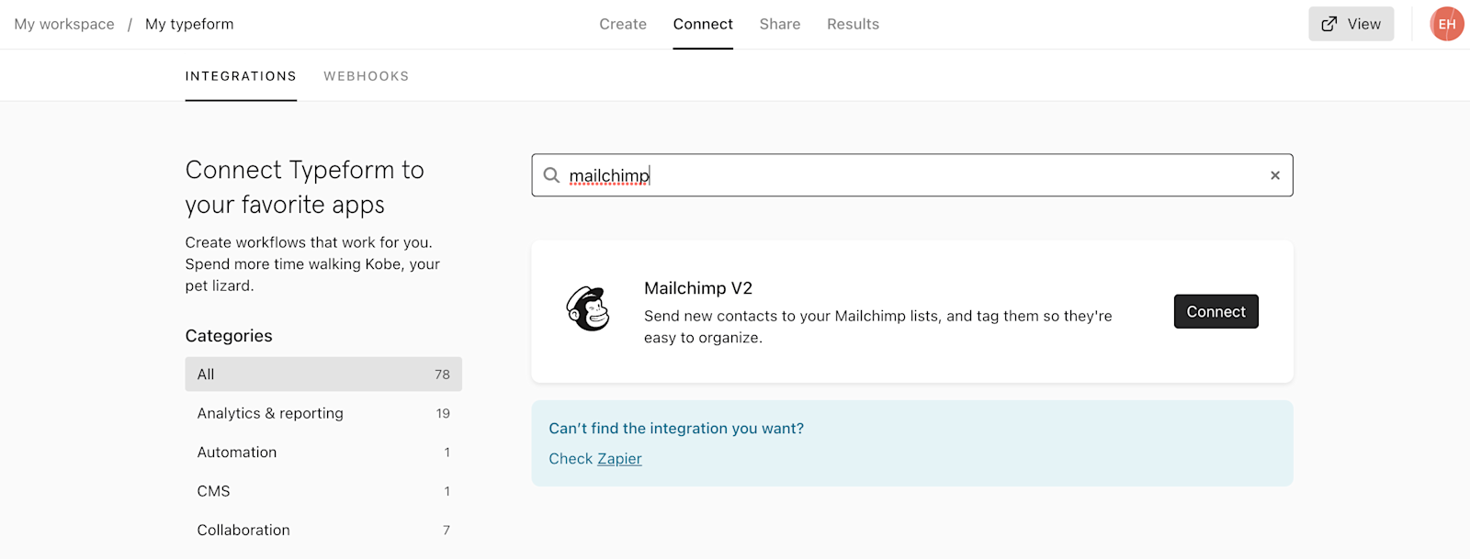Switch to the Webhooks tab

pyautogui.click(x=366, y=76)
